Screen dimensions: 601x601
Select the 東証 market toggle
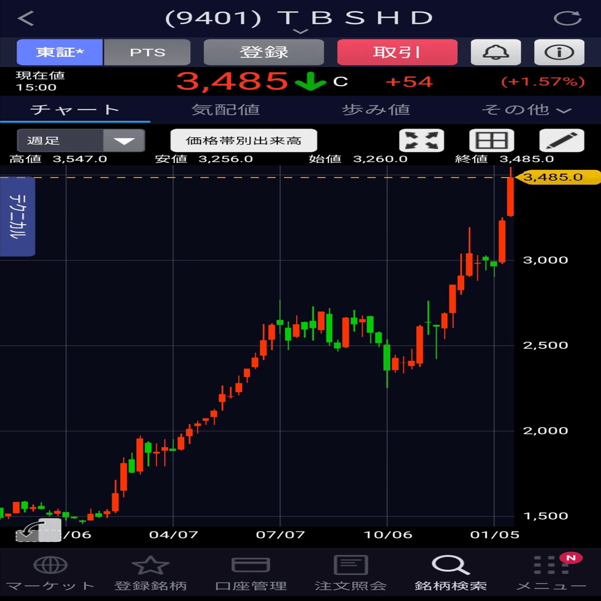[60, 52]
